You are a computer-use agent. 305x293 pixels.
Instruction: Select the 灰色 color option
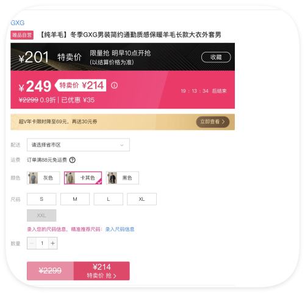(x=43, y=178)
